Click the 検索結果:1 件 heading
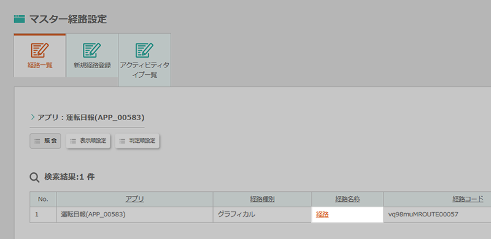Screen dimensions: 491x239 (x=69, y=177)
